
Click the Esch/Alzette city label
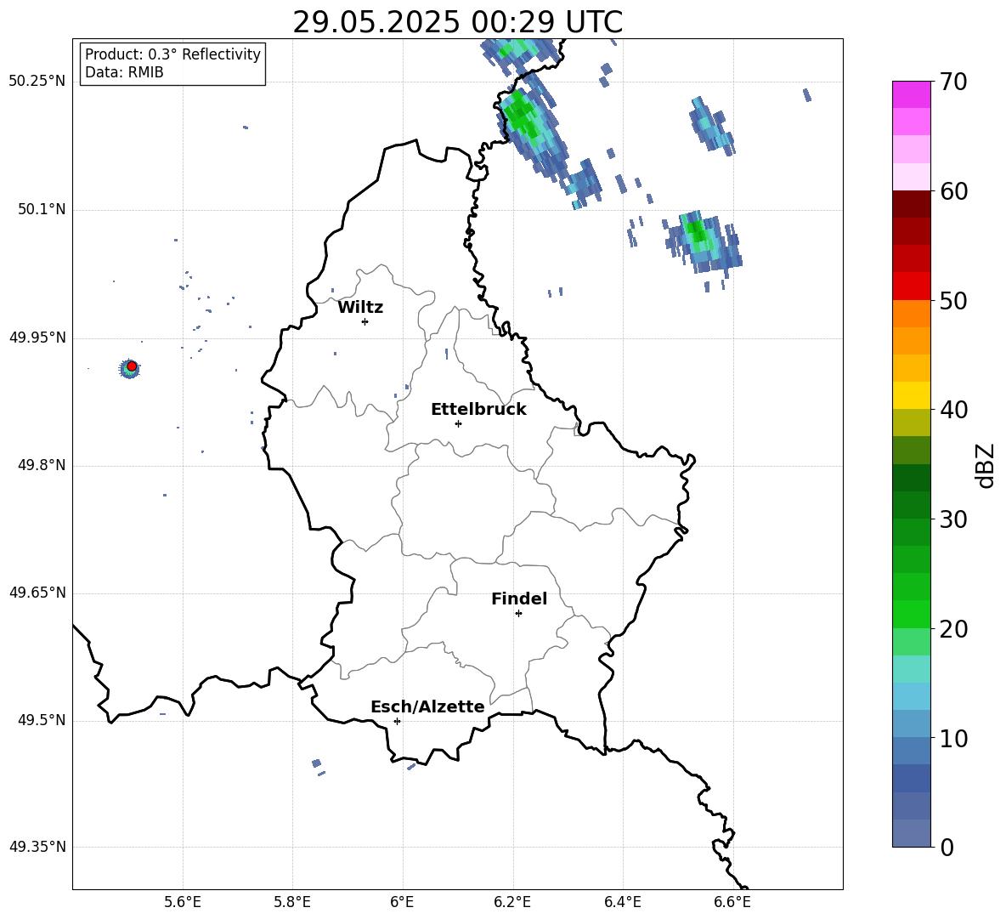click(427, 706)
